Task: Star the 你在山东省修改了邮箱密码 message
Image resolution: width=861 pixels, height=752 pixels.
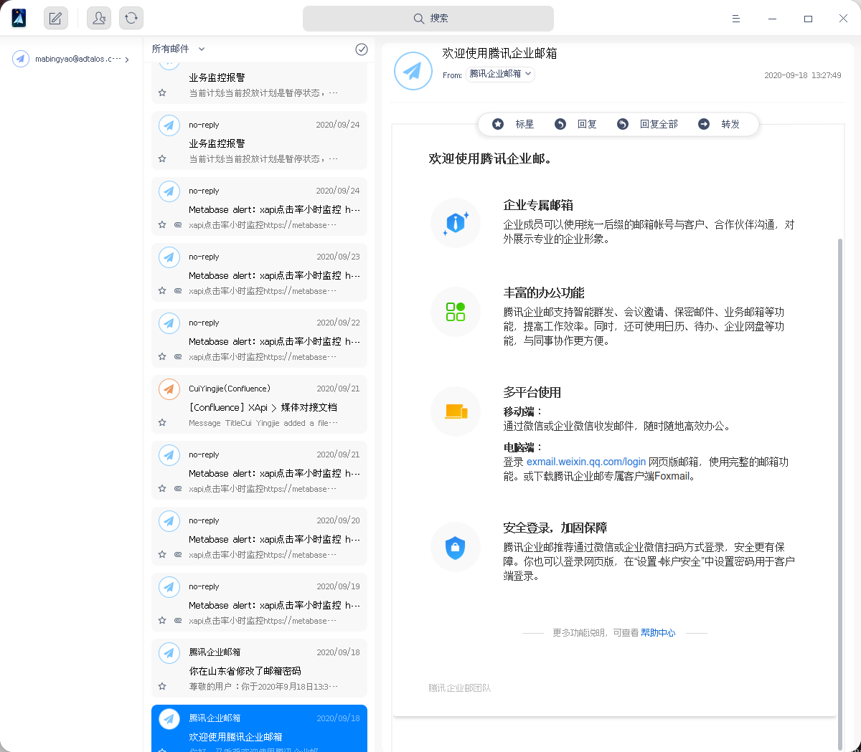Action: click(162, 686)
